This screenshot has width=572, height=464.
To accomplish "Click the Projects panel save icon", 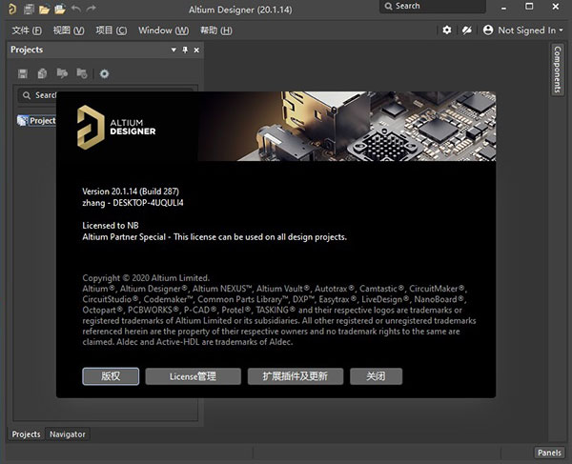I will (x=23, y=74).
